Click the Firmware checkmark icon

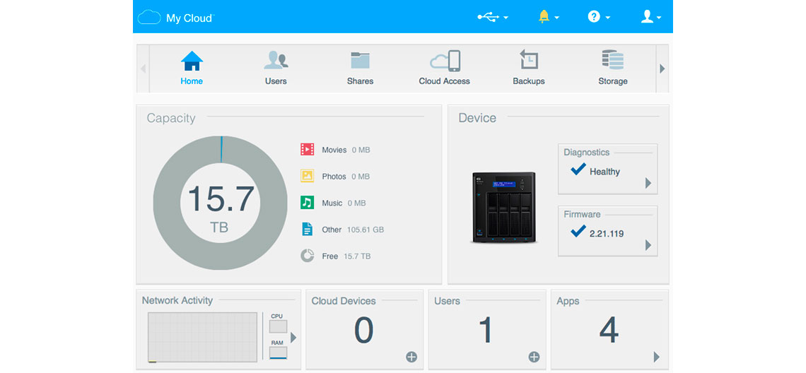(578, 232)
